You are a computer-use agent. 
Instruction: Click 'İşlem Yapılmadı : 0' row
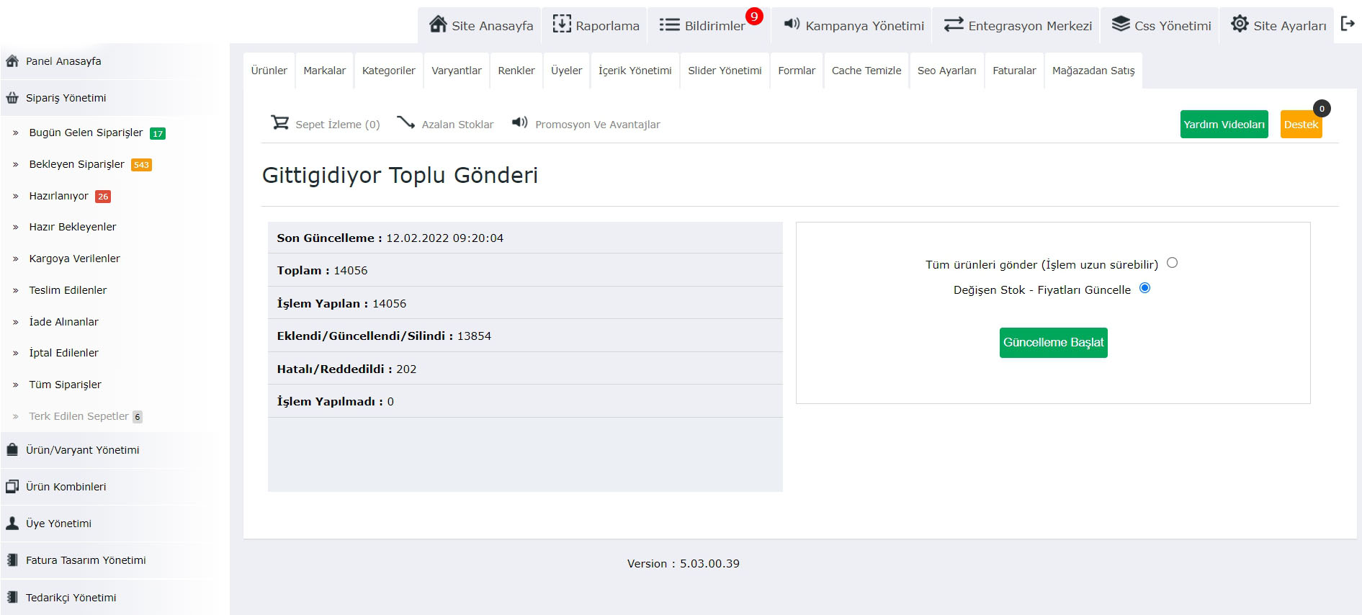[x=525, y=401]
